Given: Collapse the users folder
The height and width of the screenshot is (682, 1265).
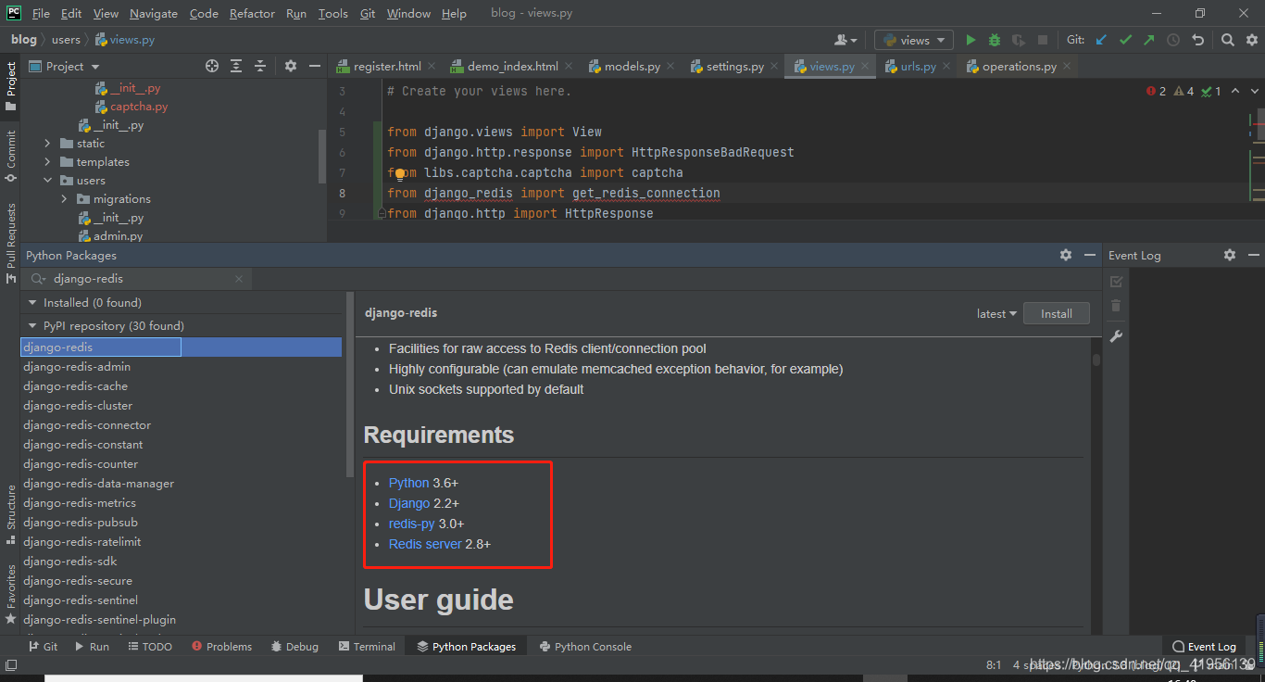Looking at the screenshot, I should pos(48,181).
